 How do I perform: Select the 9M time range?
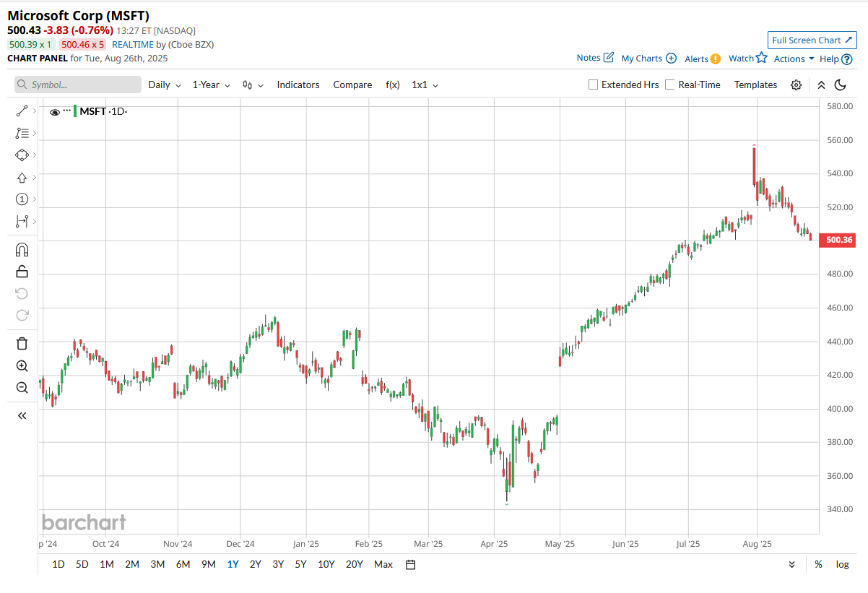(208, 564)
